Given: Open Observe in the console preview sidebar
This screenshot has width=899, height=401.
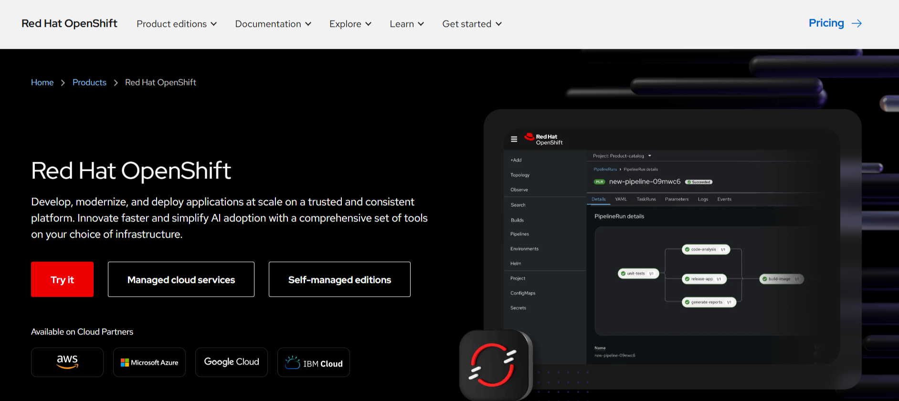Looking at the screenshot, I should coord(519,190).
